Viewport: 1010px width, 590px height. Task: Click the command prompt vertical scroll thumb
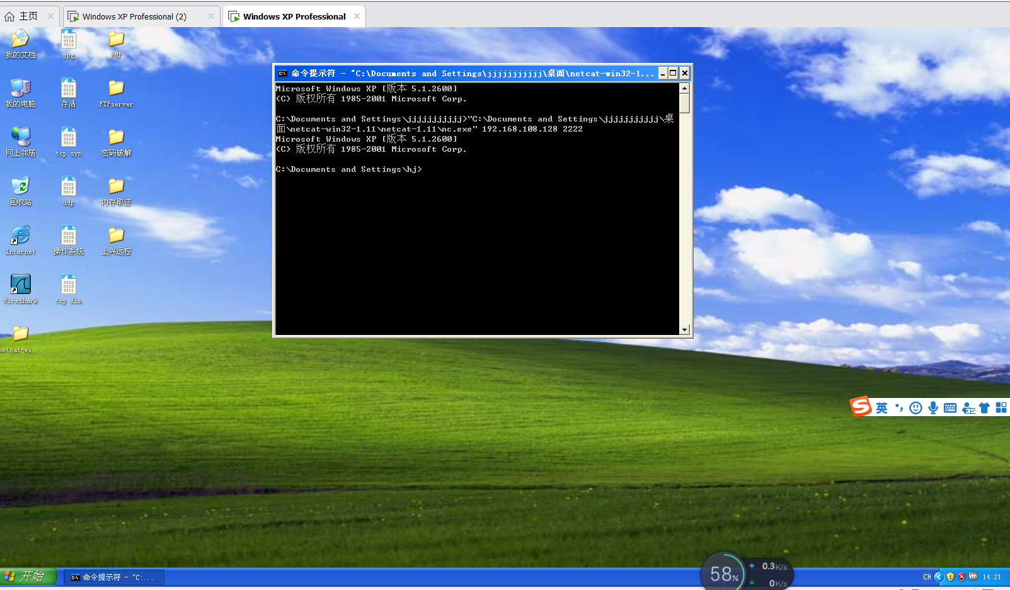(x=684, y=103)
